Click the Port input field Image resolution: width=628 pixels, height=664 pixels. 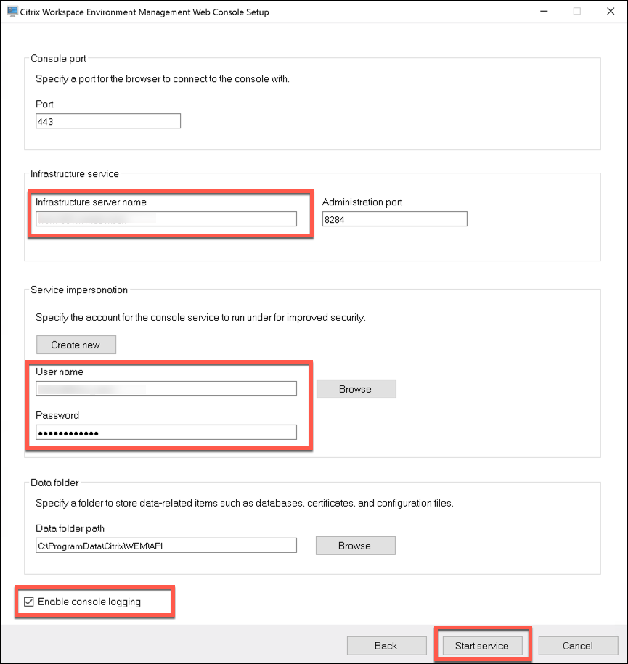tap(107, 121)
